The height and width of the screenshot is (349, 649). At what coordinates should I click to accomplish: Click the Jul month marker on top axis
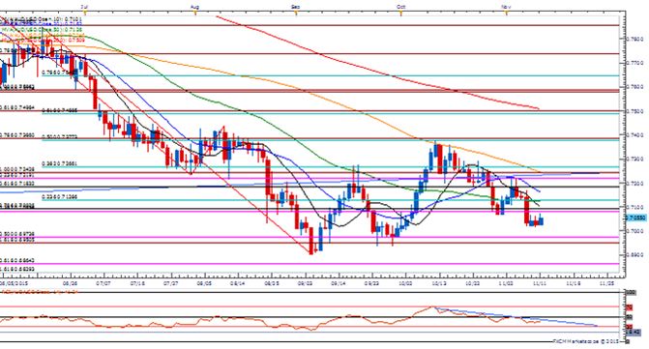84,7
